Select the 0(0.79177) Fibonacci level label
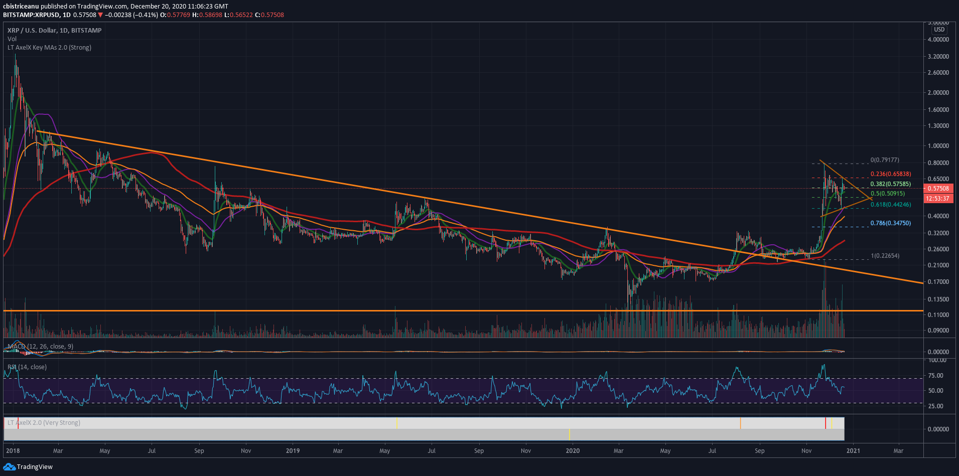The image size is (959, 476). [885, 160]
